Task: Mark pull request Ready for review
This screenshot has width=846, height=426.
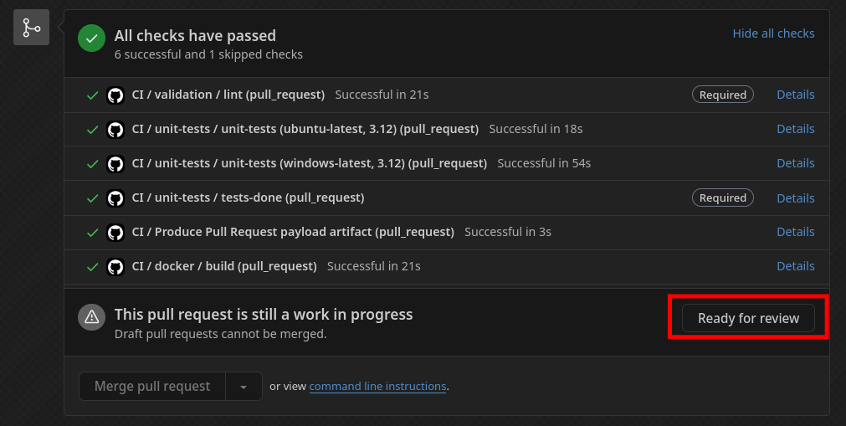Action: pos(748,318)
